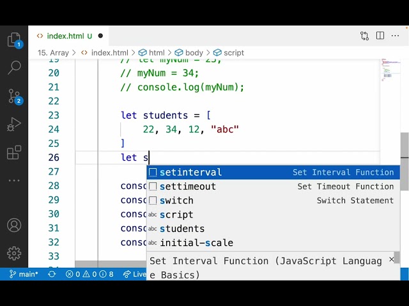Click the suggestion details scrollbar
This screenshot has height=306, width=409.
point(397,258)
